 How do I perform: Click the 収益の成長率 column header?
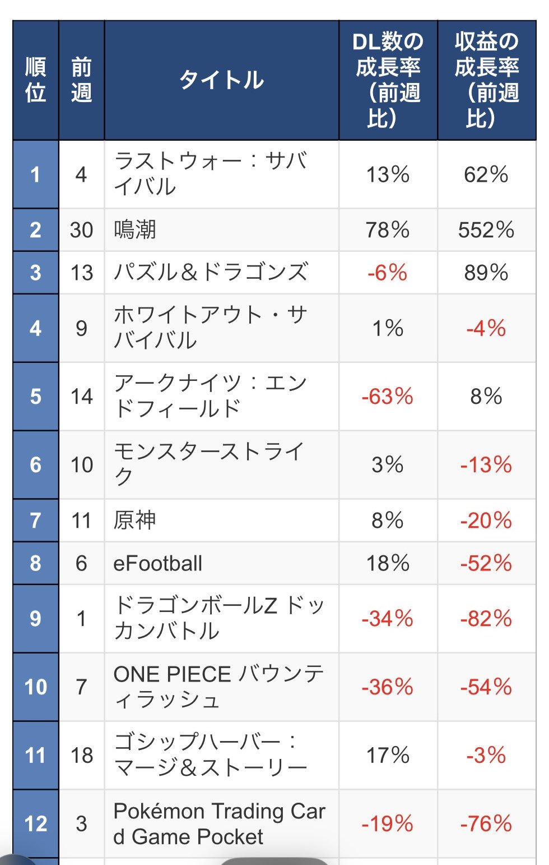(x=486, y=80)
